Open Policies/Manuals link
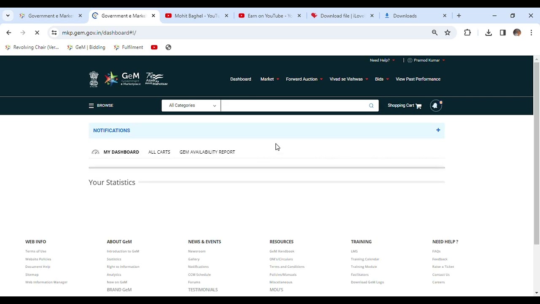 (x=283, y=274)
